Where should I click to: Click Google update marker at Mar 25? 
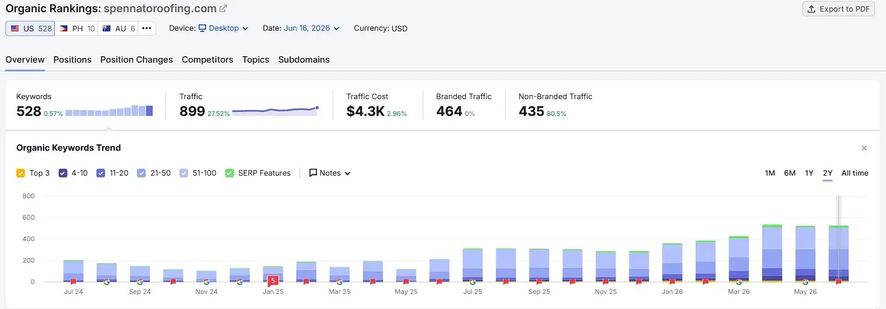[x=340, y=282]
